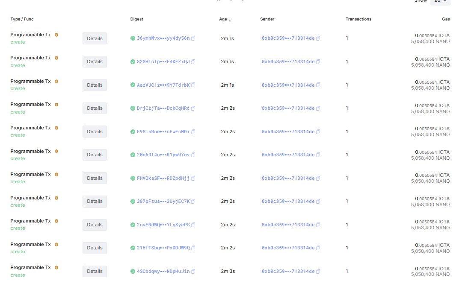Open sender address link in 36ymhMvx row
465x281 pixels.
tap(288, 38)
